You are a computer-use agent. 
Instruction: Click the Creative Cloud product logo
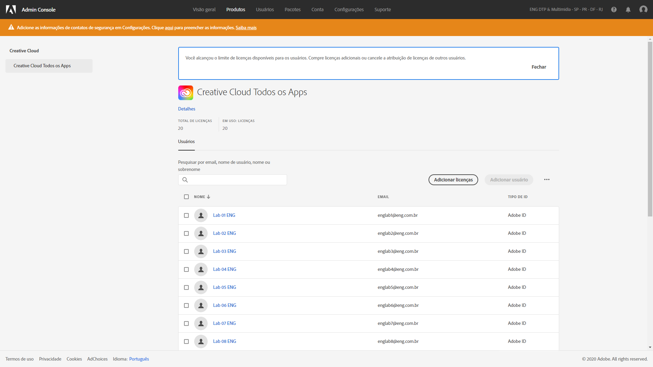pyautogui.click(x=186, y=93)
